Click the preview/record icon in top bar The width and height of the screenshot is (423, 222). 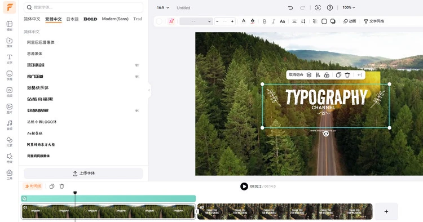[318, 7]
